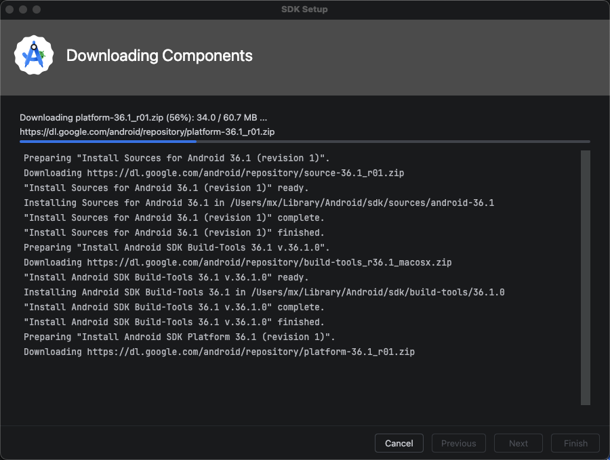The image size is (610, 460).
Task: Click 'Install Android SDK Build-Tools 36.1' finished line
Action: pyautogui.click(x=174, y=322)
